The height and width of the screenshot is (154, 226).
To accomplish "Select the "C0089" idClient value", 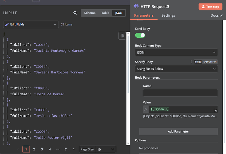I will point(41,110).
